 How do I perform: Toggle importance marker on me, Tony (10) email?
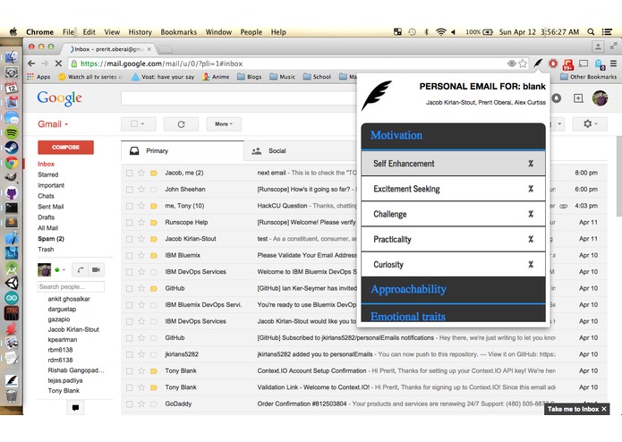pos(154,206)
